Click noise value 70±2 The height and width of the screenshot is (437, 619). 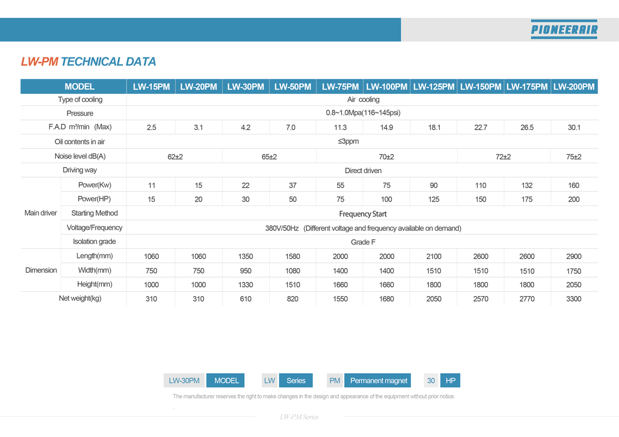tap(387, 157)
